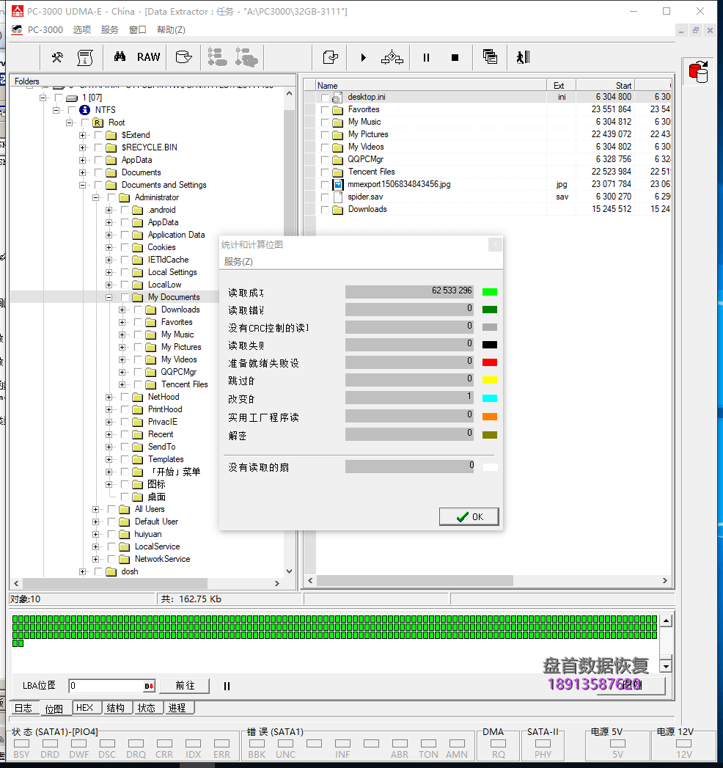723x768 pixels.
Task: Open the tools (hammer and wrench) toolbar icon
Action: [57, 57]
